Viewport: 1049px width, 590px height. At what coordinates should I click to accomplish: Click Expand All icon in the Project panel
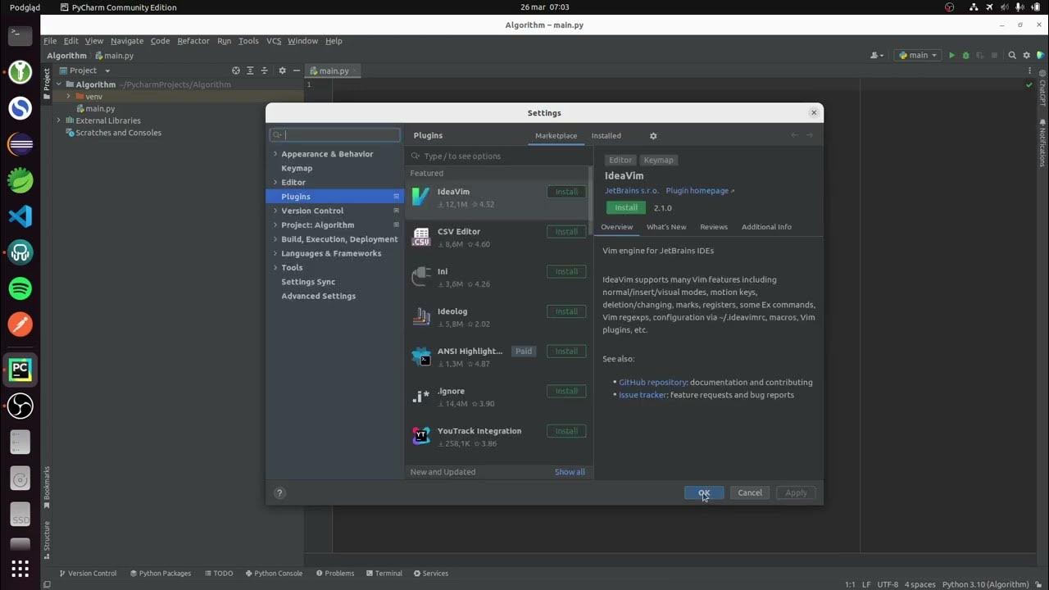(x=250, y=70)
